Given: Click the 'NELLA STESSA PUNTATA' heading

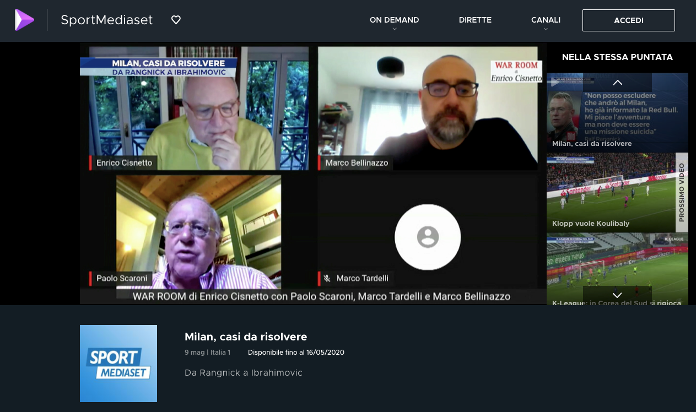Looking at the screenshot, I should tap(617, 57).
